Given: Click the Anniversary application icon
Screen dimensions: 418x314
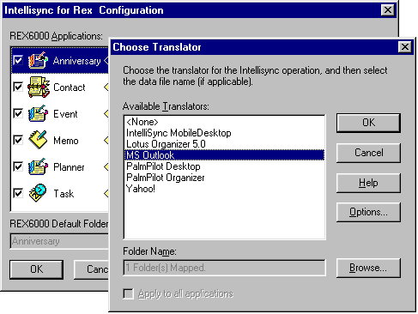Looking at the screenshot, I should (x=38, y=60).
